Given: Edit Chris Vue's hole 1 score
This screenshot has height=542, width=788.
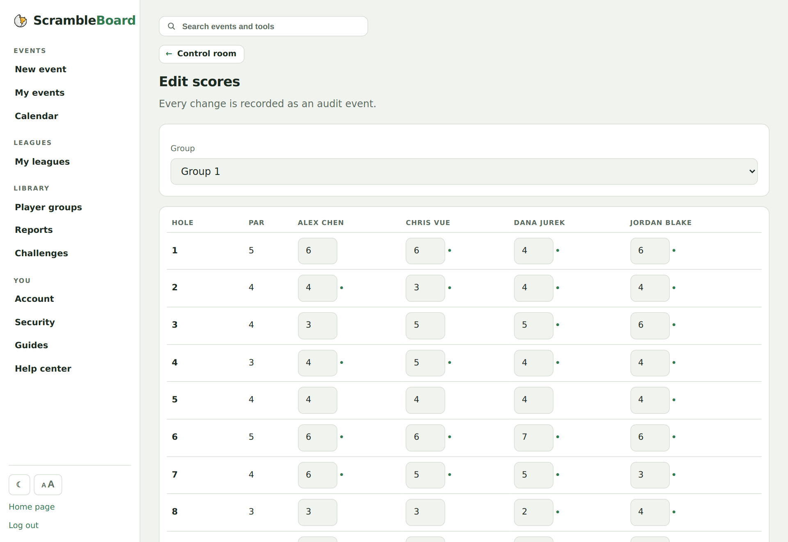Looking at the screenshot, I should (425, 251).
